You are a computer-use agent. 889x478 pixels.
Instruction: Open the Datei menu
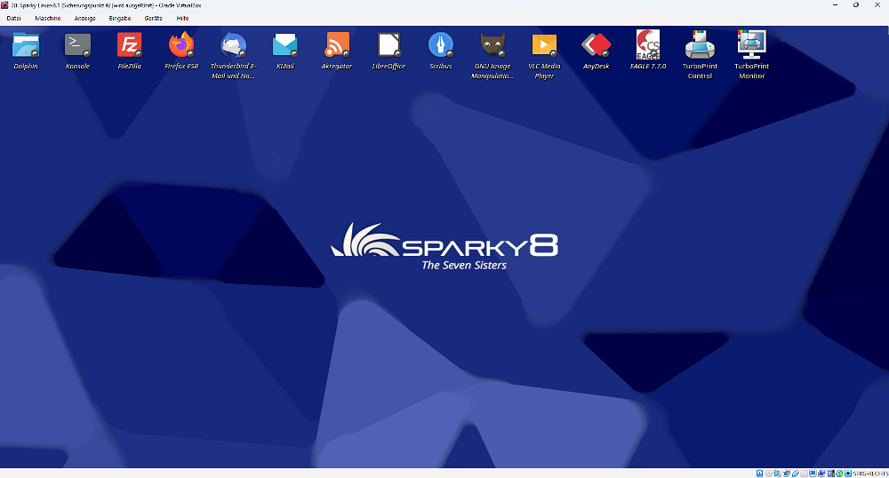(x=13, y=18)
